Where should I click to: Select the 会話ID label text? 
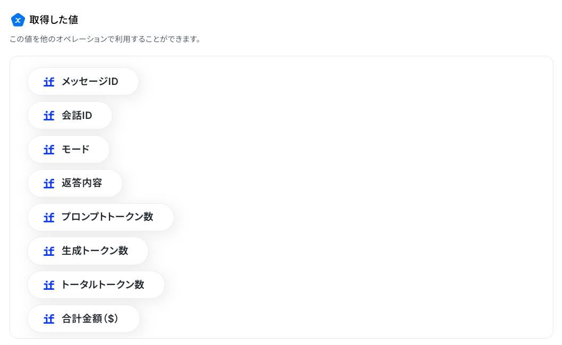click(76, 115)
